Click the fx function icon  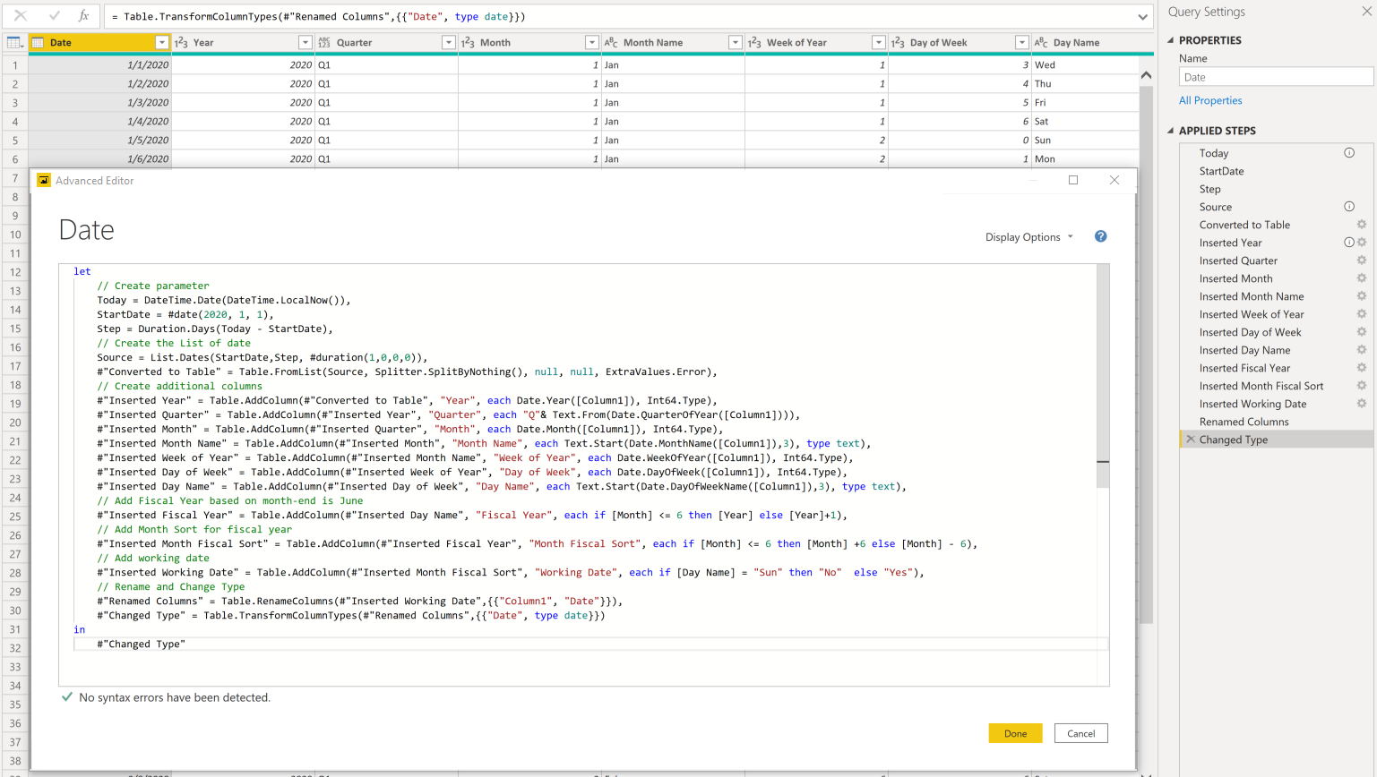point(83,15)
